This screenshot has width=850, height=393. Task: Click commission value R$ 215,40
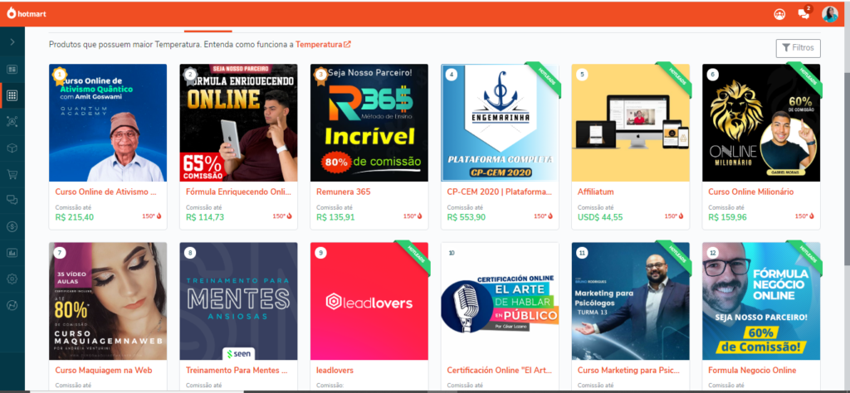[x=74, y=217]
